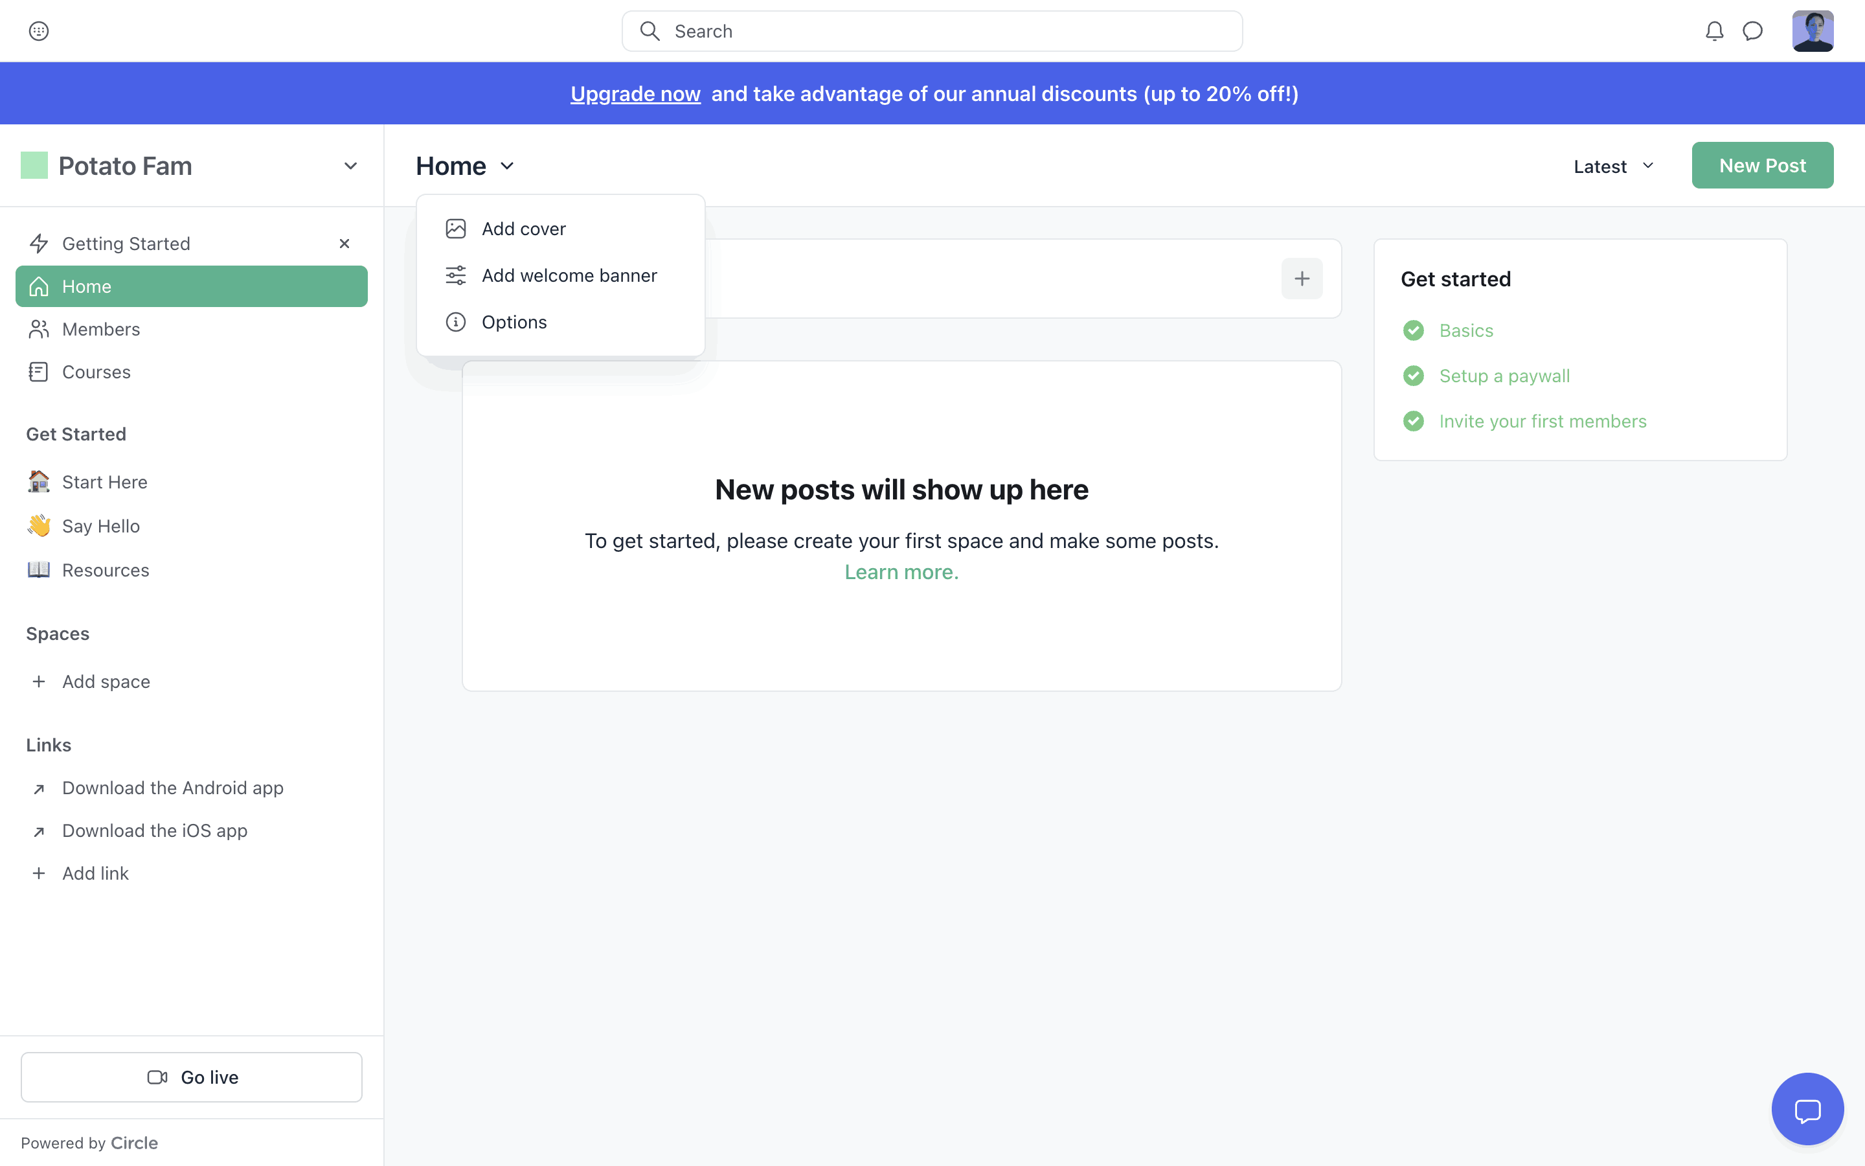The image size is (1865, 1166).
Task: Open Download the iOS app link
Action: tap(154, 830)
